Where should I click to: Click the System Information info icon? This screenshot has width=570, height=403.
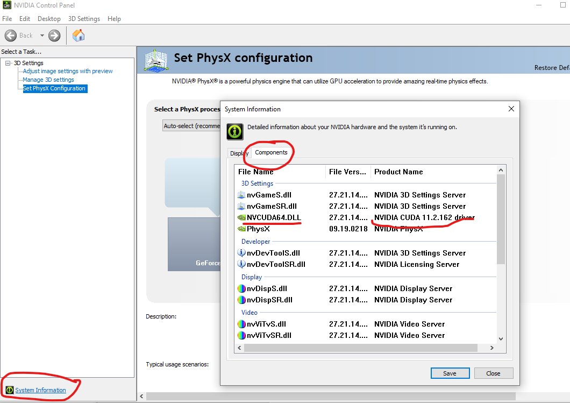point(234,131)
